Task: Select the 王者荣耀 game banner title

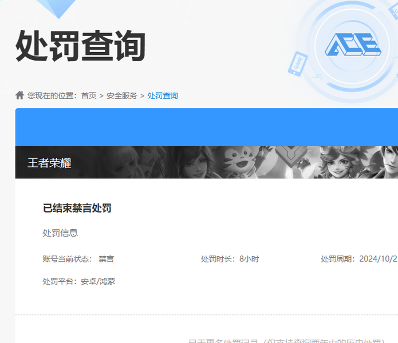Action: (49, 162)
